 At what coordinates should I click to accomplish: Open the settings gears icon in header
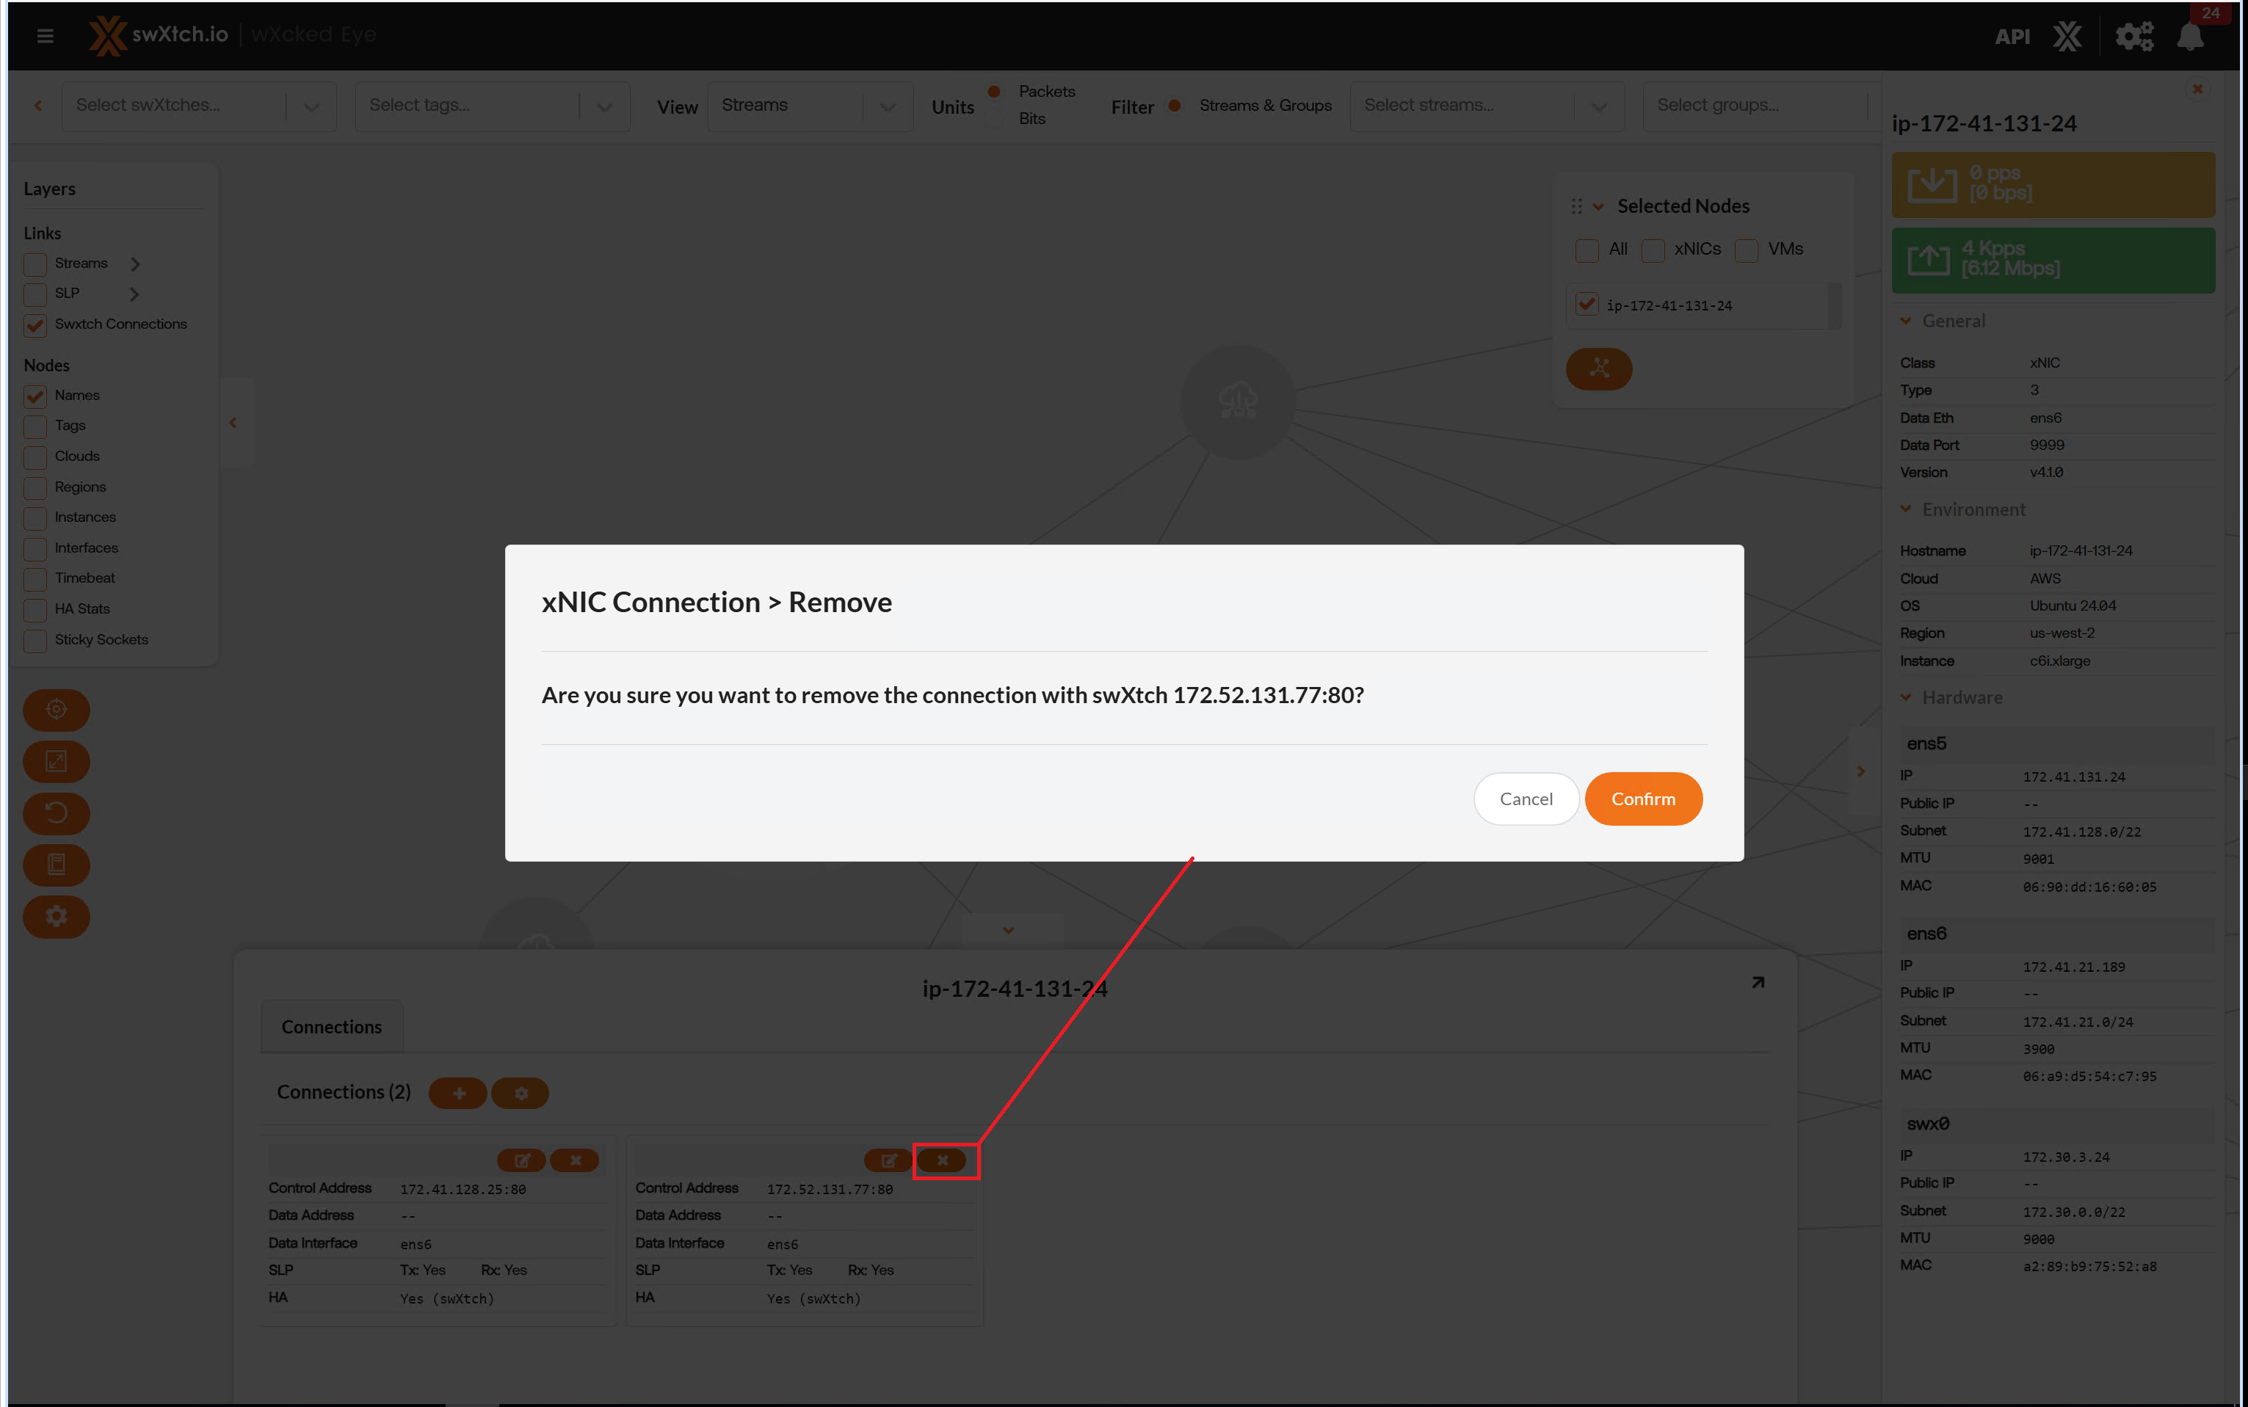[x=2133, y=37]
